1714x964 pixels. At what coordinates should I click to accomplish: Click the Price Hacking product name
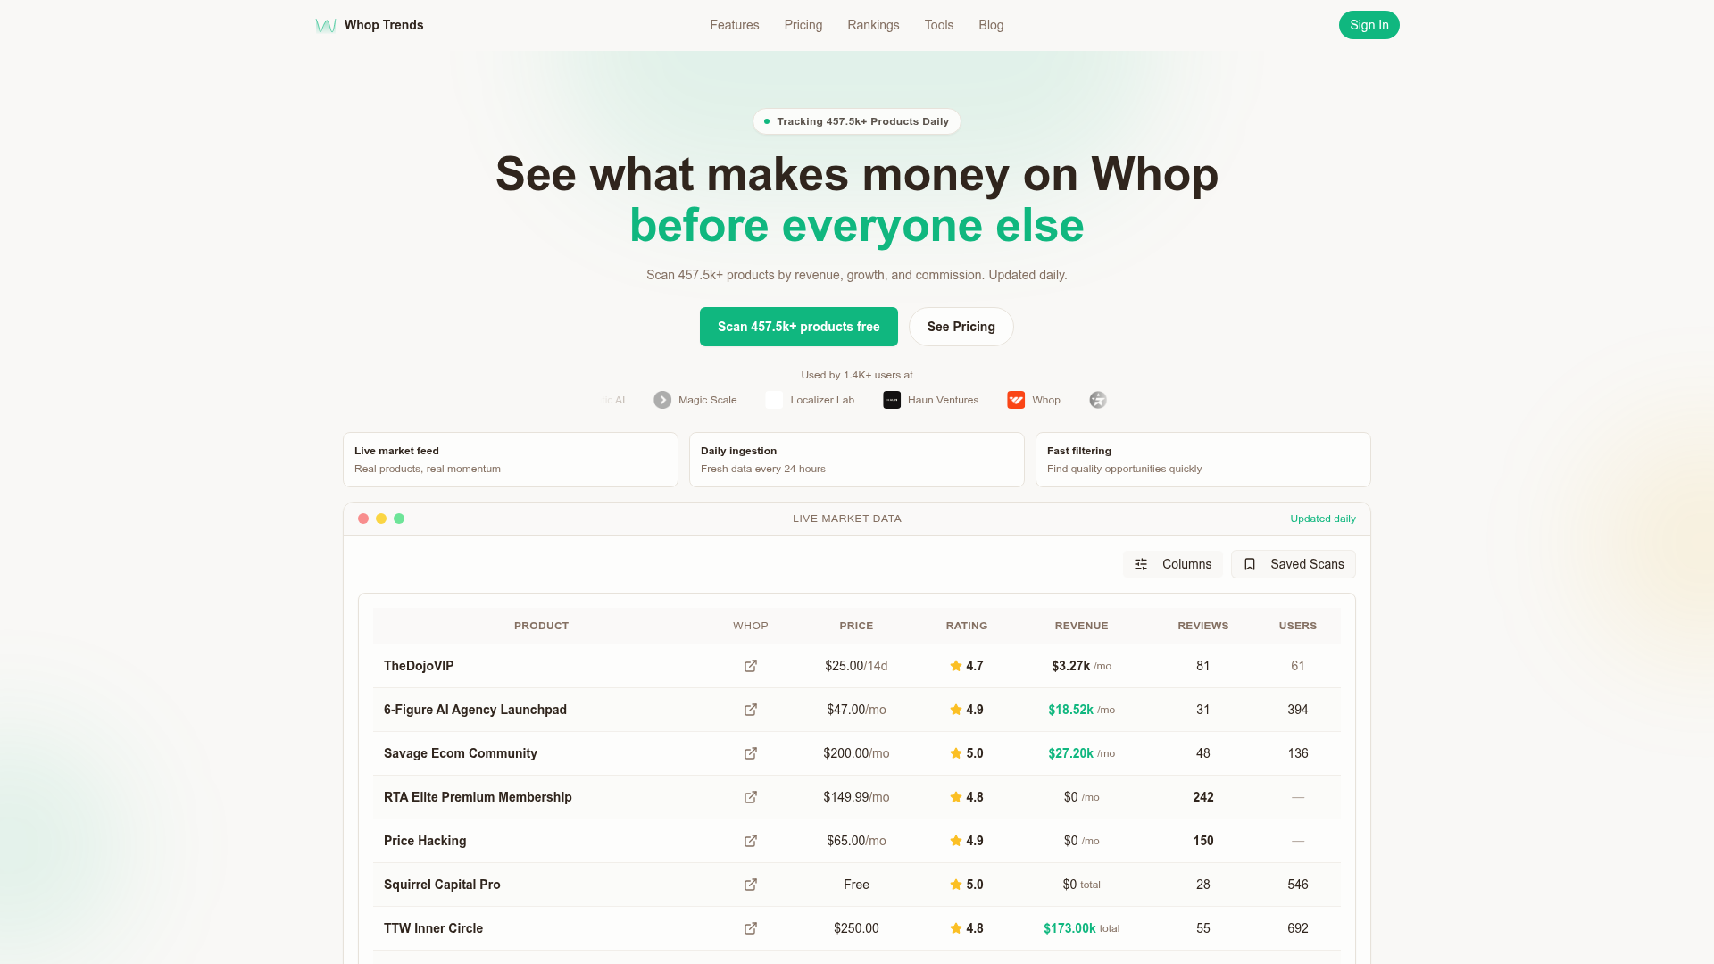click(425, 841)
